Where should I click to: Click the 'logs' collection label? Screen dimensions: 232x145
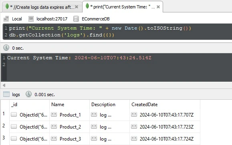pos(16,95)
